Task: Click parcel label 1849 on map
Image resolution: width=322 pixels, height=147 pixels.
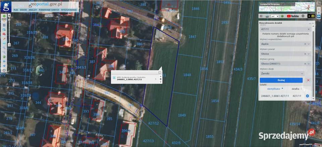Action: pyautogui.click(x=182, y=115)
